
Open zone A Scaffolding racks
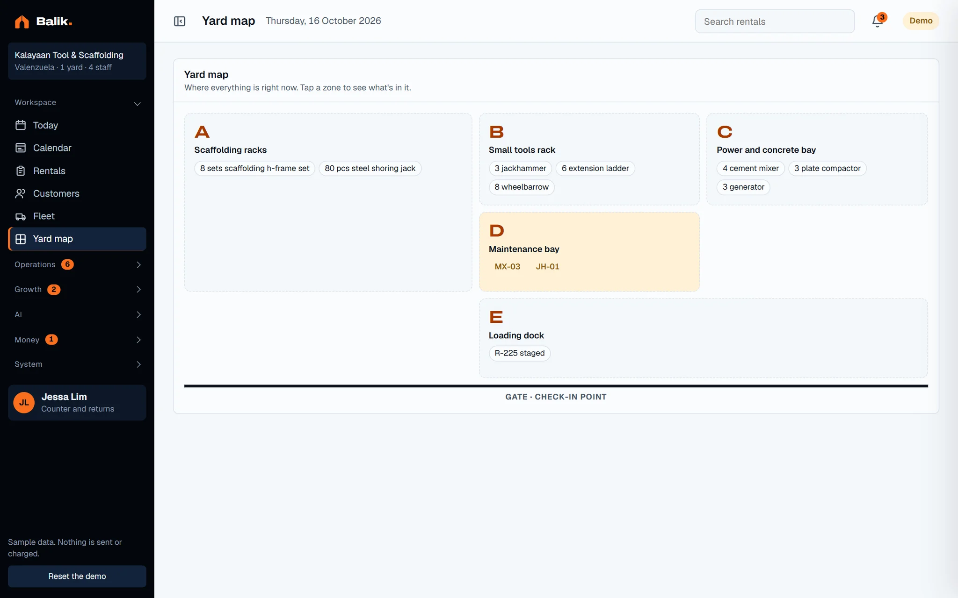click(x=328, y=202)
